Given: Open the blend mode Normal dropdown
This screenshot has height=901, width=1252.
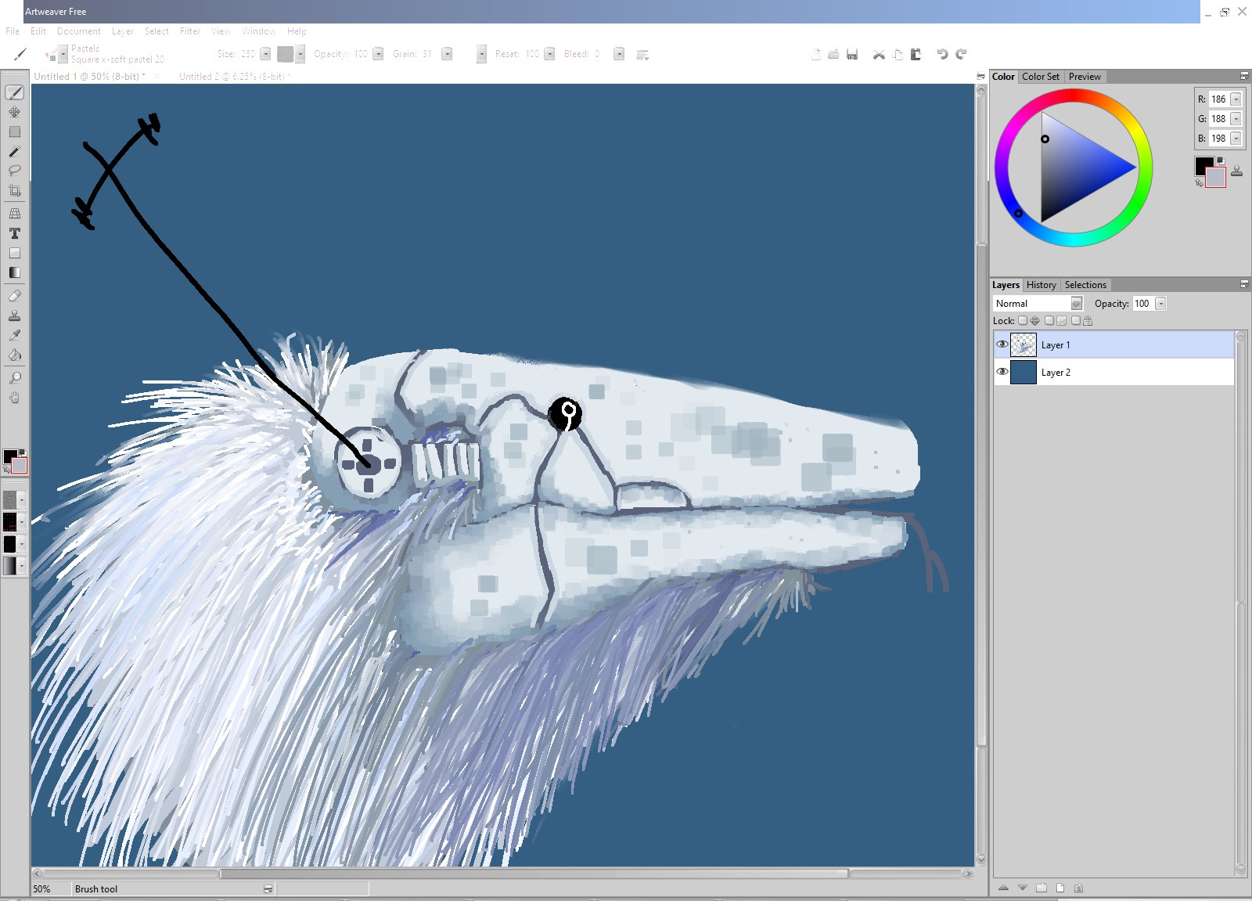Looking at the screenshot, I should pyautogui.click(x=1076, y=304).
